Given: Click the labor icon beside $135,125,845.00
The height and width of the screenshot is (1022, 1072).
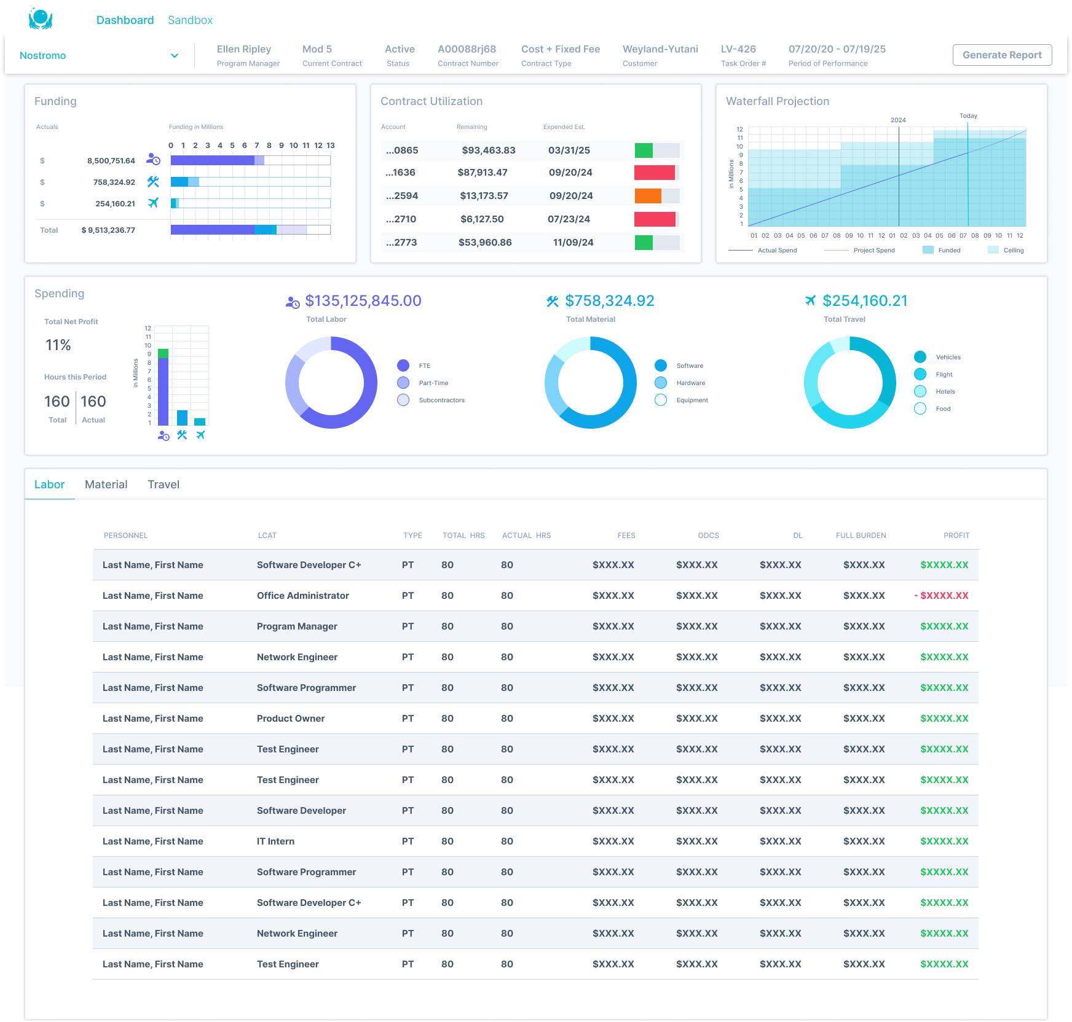Looking at the screenshot, I should tap(293, 302).
